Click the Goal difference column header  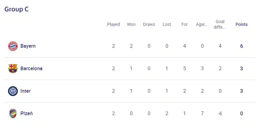(x=220, y=24)
